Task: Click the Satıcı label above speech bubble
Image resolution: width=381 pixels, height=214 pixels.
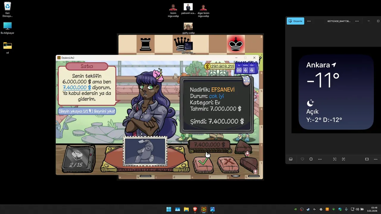Action: pos(87,66)
